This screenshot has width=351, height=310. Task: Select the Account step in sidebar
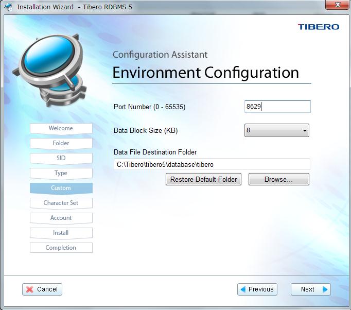61,218
